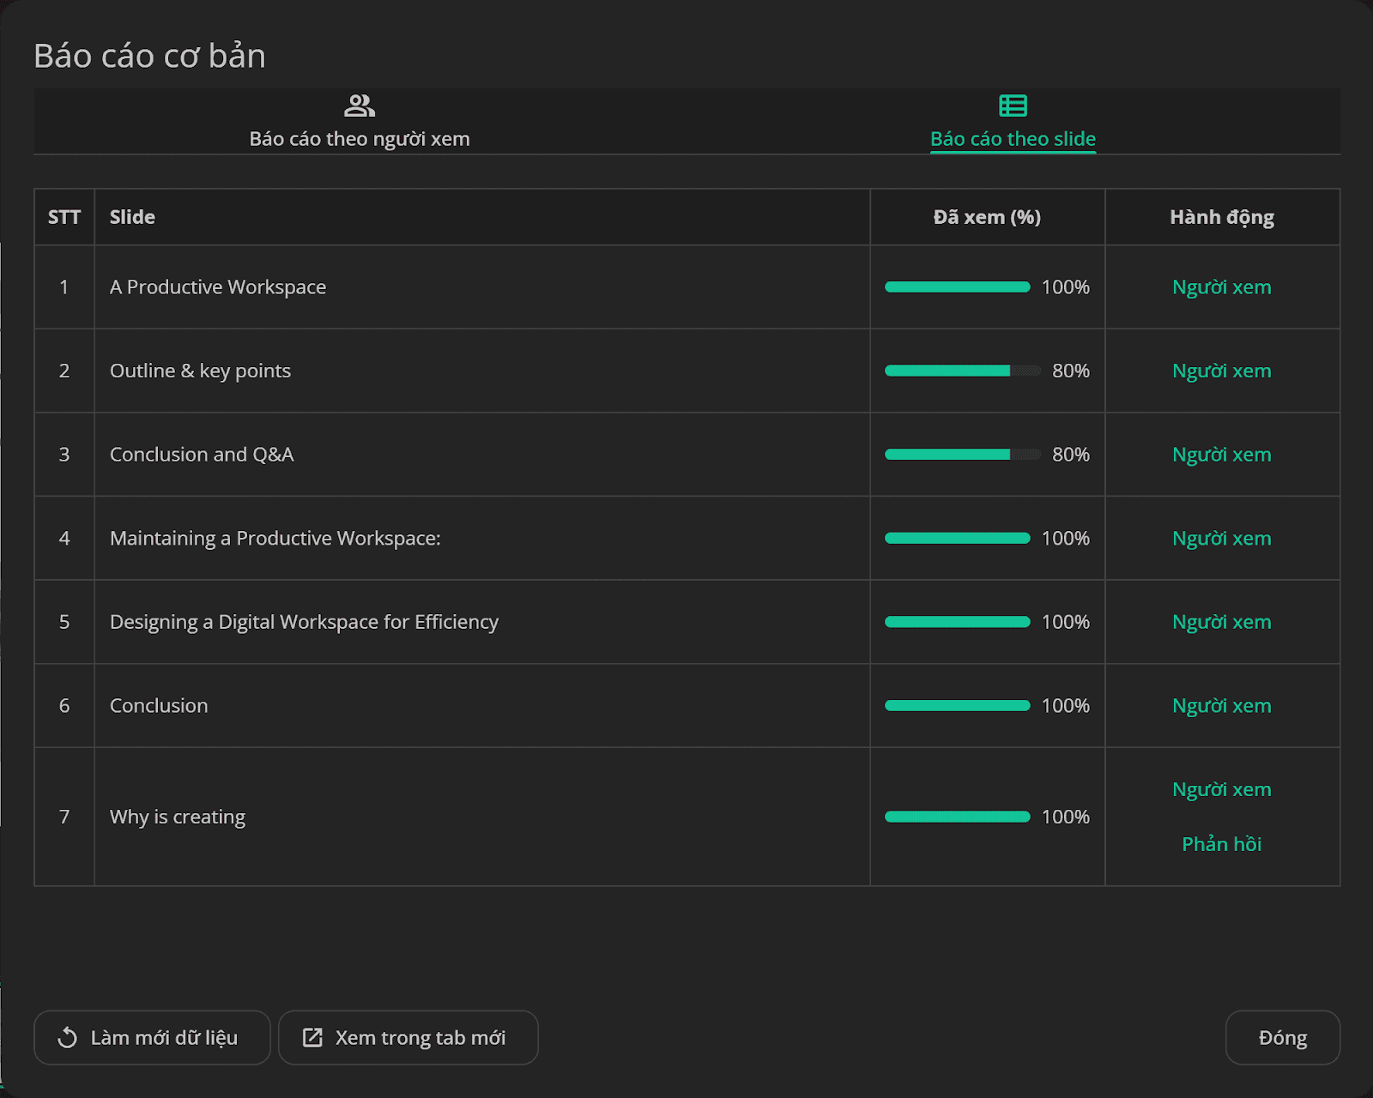Click the slide list table icon
Image resolution: width=1373 pixels, height=1098 pixels.
(1013, 106)
